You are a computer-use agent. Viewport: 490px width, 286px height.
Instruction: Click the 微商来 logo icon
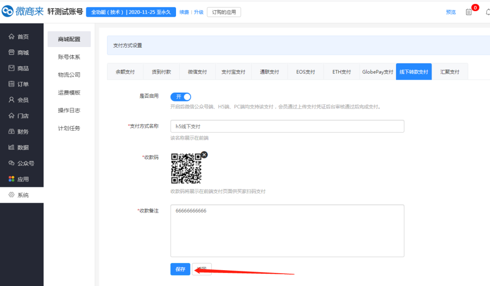[8, 11]
